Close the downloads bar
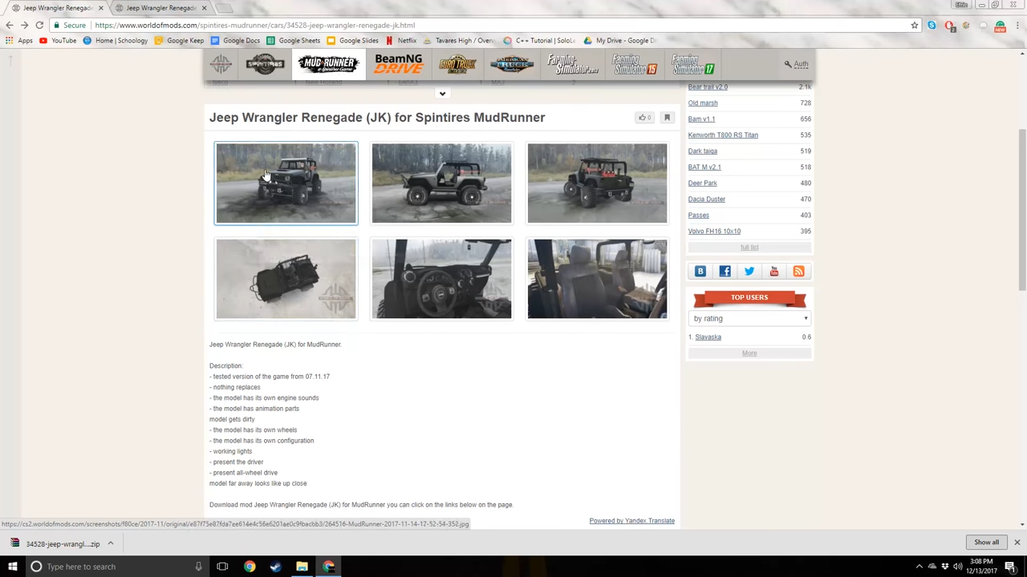This screenshot has height=577, width=1027. pyautogui.click(x=1017, y=543)
